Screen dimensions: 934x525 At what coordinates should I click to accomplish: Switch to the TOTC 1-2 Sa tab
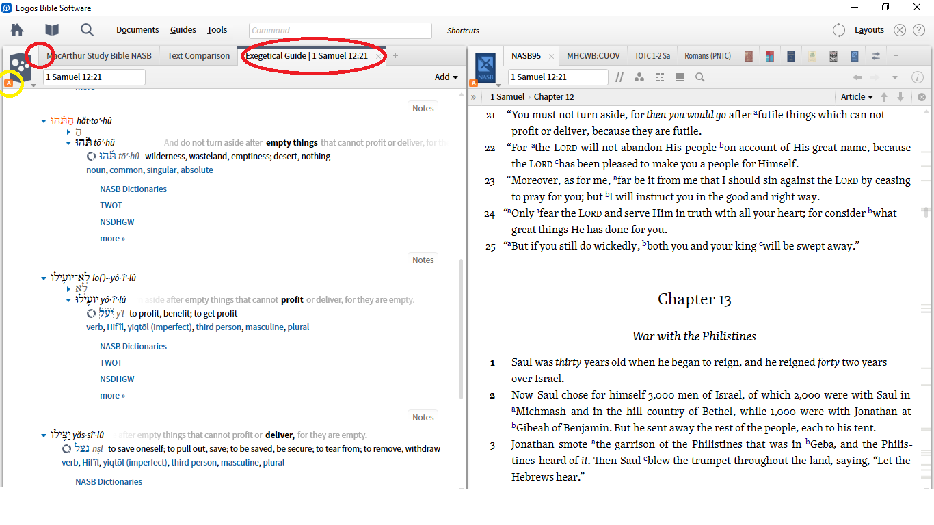pos(652,56)
